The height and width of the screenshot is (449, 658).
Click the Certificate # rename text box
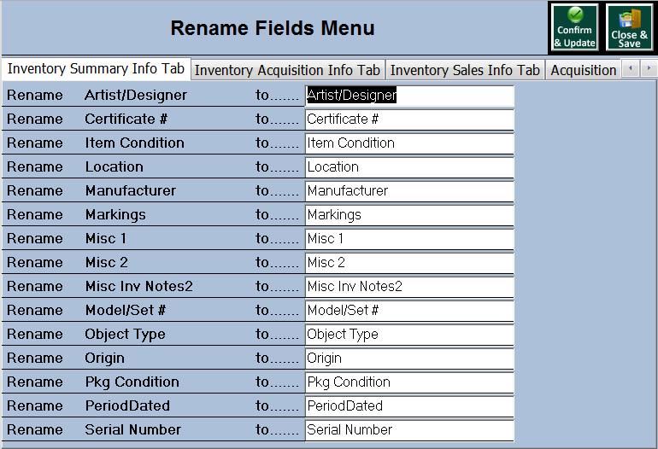pyautogui.click(x=409, y=120)
